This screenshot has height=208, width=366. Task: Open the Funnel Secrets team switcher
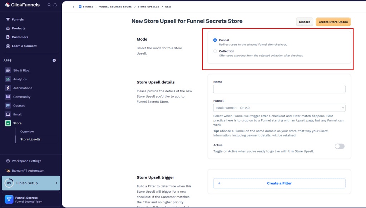tap(31, 199)
